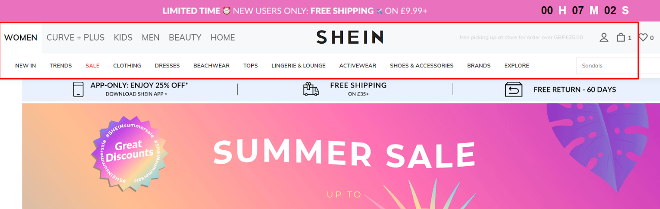Click the SHEIN logo

point(349,37)
